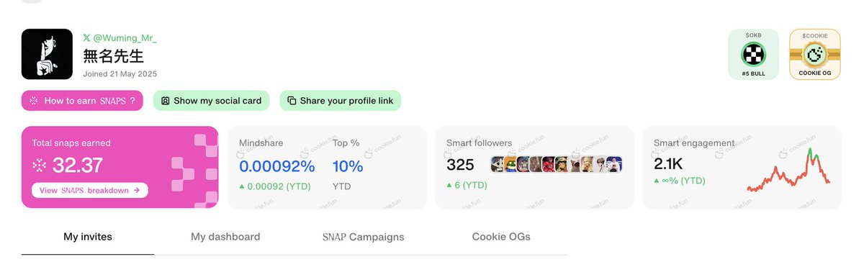Click the X logo beside @Wuming_Mr_
Screen dimensions: 864x267
coord(87,37)
